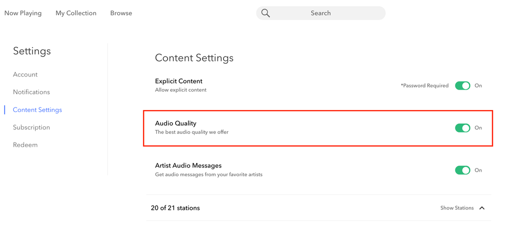Click the '20 of 21 stations' text
The image size is (509, 249).
(x=175, y=208)
